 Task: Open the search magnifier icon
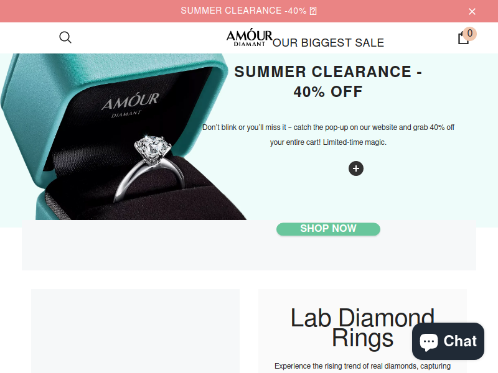[65, 37]
